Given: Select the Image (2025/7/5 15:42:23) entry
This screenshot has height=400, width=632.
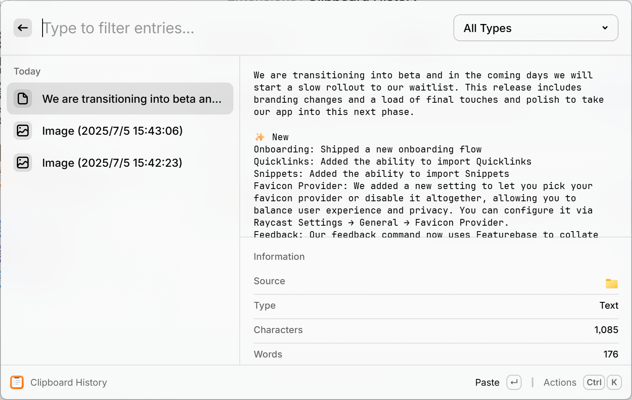Looking at the screenshot, I should point(120,163).
